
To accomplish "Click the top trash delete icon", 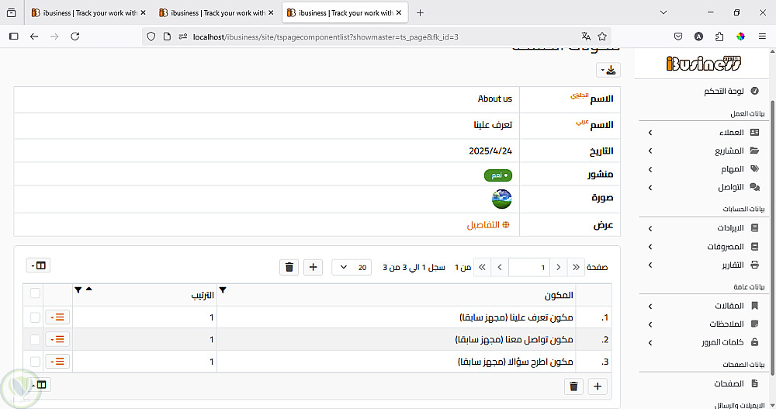I will click(289, 267).
